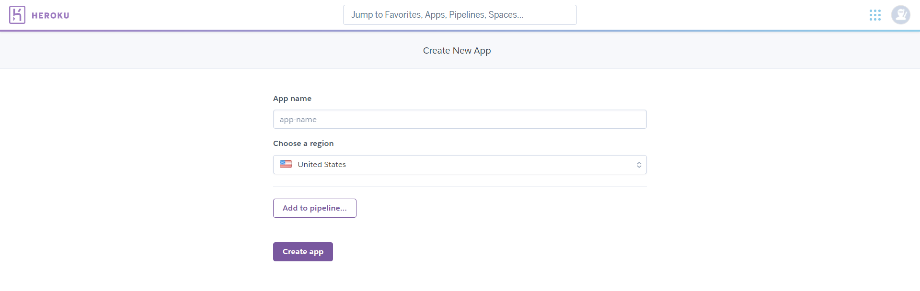The height and width of the screenshot is (291, 920).
Task: Click the ellipsis in Add to pipeline
Action: [x=343, y=209]
